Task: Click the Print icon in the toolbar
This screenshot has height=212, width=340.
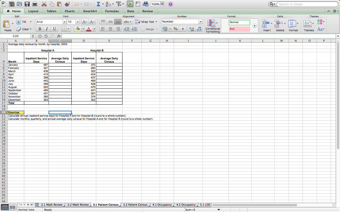Action: [35, 4]
